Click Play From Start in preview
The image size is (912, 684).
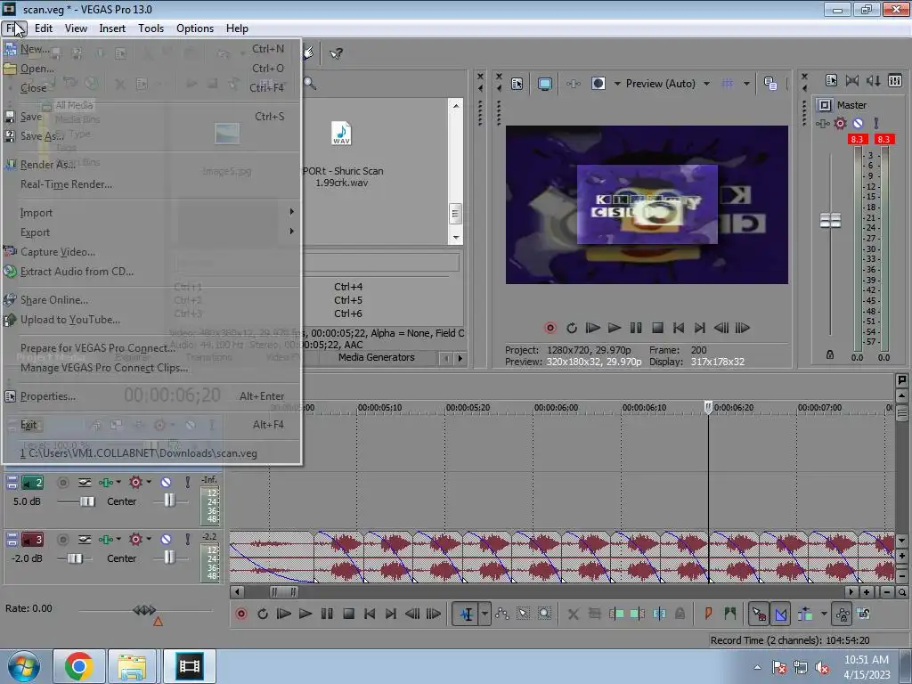[x=592, y=328]
